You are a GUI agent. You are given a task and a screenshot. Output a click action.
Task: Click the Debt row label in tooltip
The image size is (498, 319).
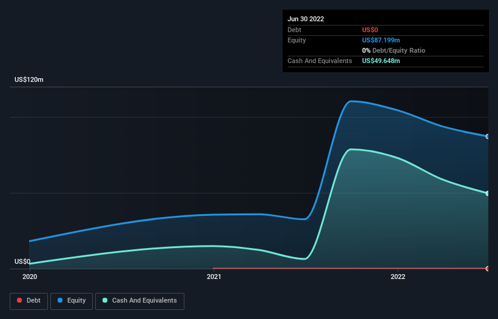pos(294,30)
